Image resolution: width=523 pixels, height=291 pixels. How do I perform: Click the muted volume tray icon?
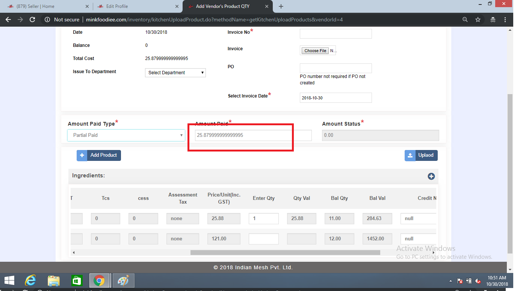[478, 281]
